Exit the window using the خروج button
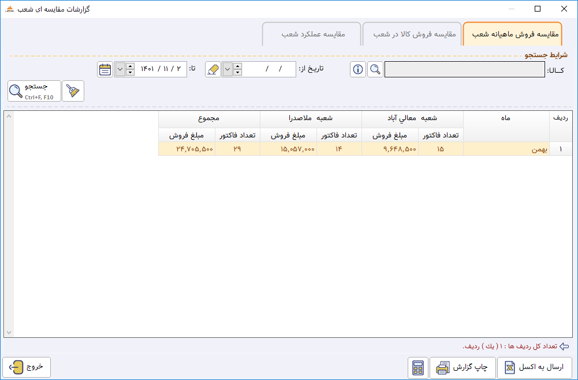 (27, 367)
